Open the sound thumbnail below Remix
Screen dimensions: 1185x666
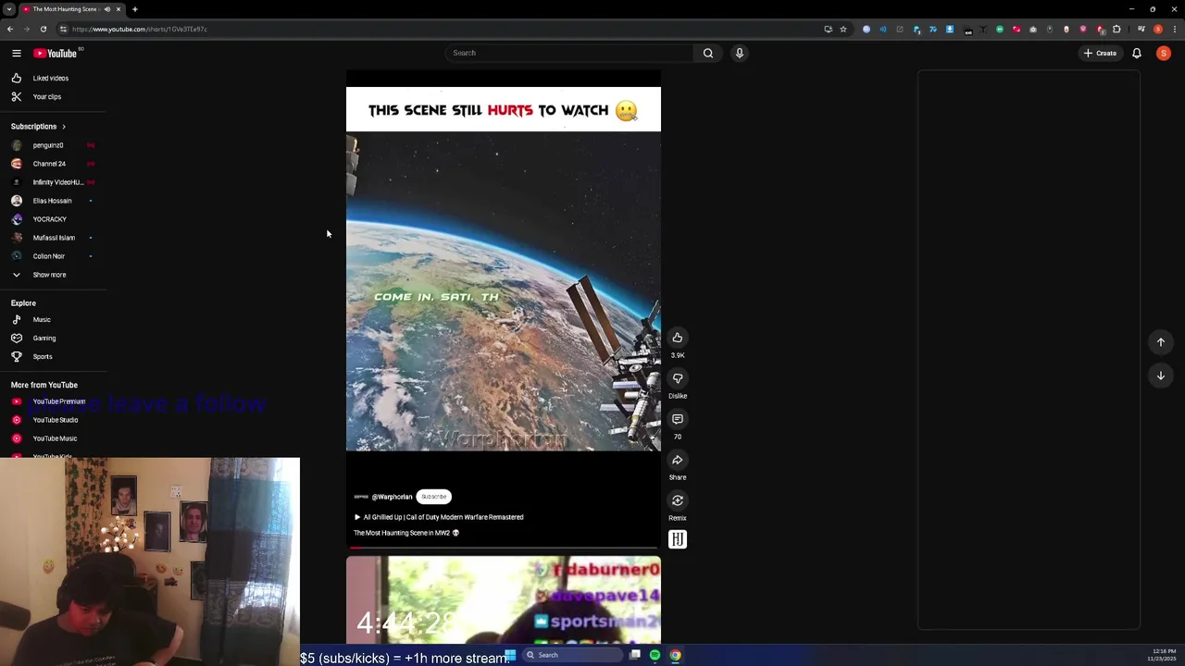click(x=678, y=539)
